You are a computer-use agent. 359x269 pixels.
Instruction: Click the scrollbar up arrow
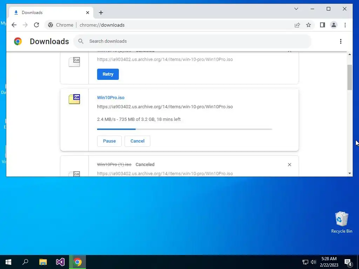point(350,54)
